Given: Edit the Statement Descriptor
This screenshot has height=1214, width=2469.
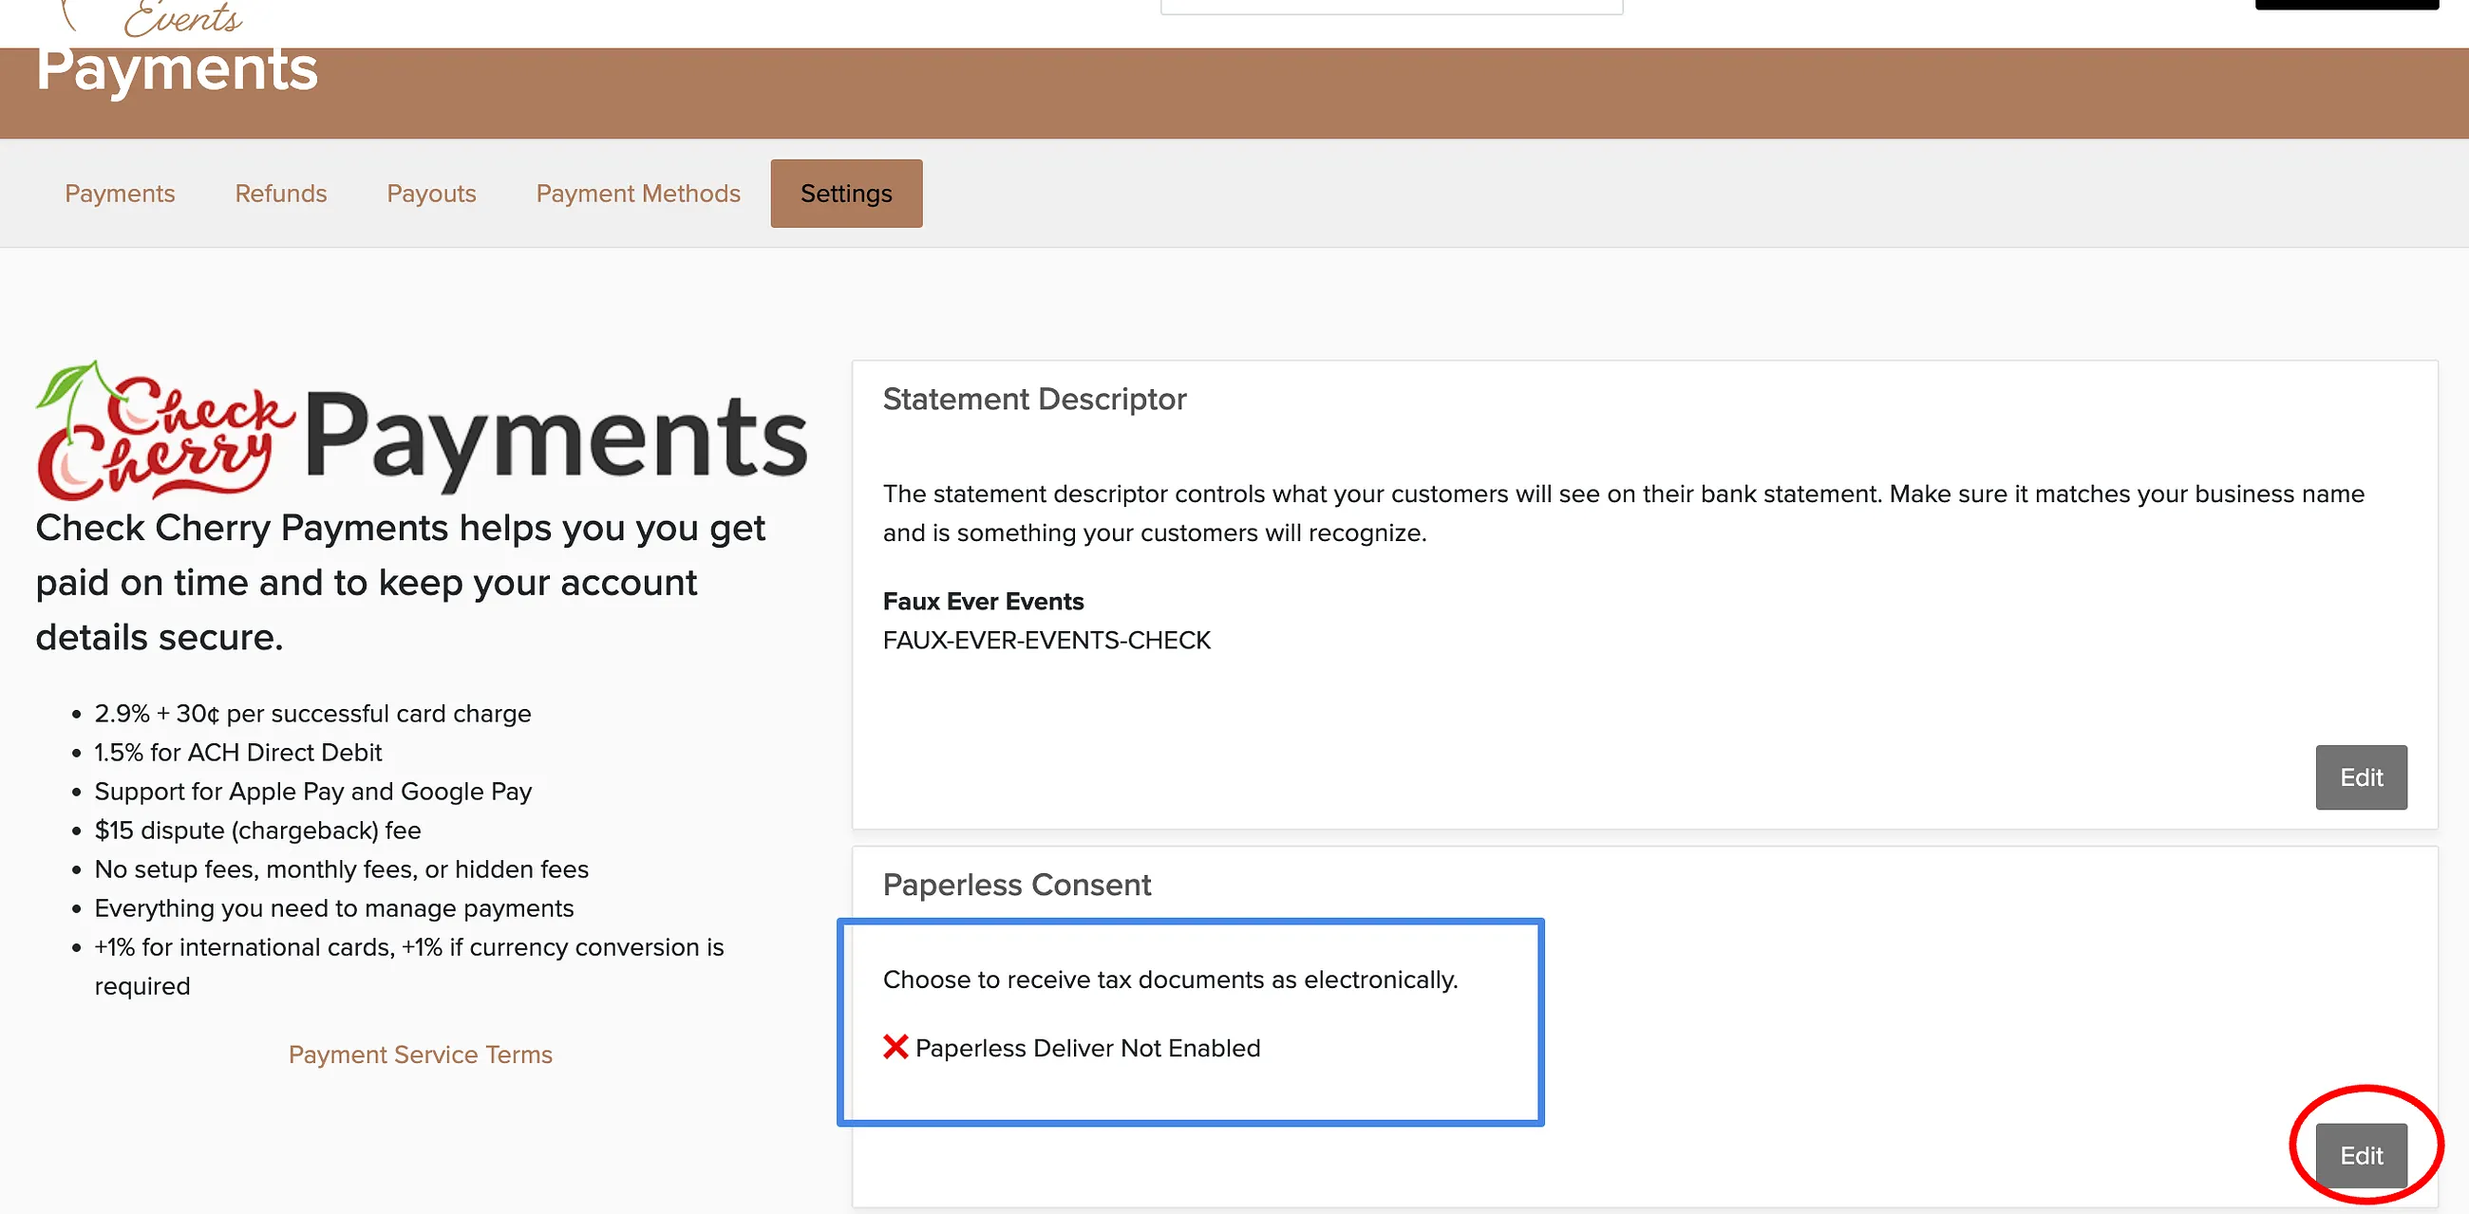Looking at the screenshot, I should pos(2361,777).
